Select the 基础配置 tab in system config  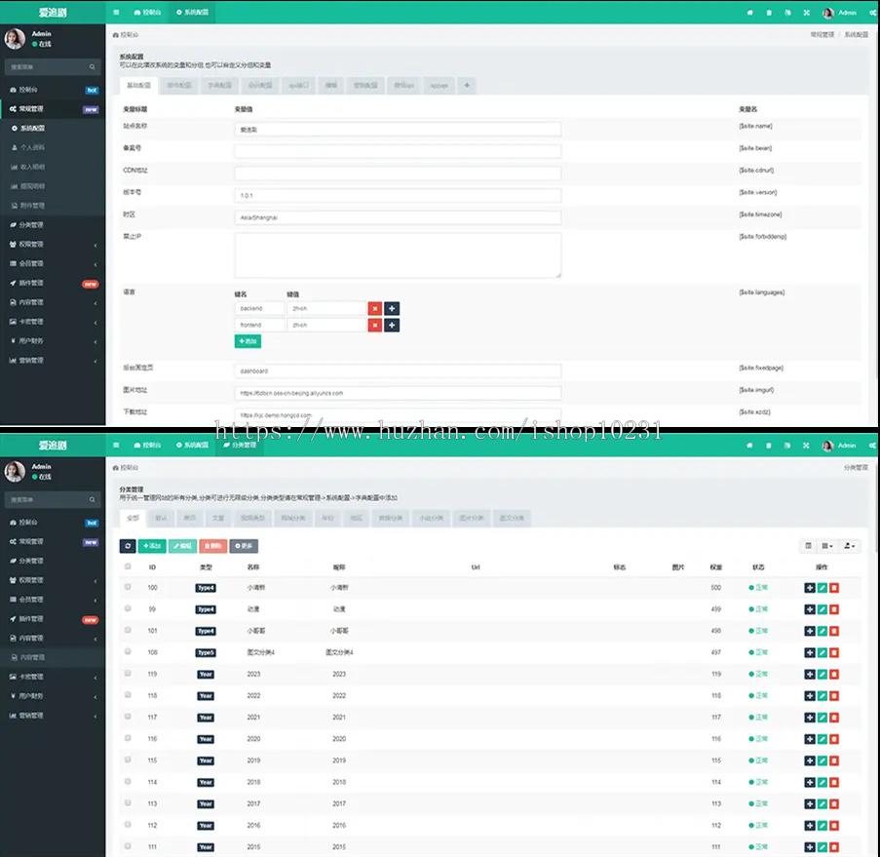(x=138, y=86)
